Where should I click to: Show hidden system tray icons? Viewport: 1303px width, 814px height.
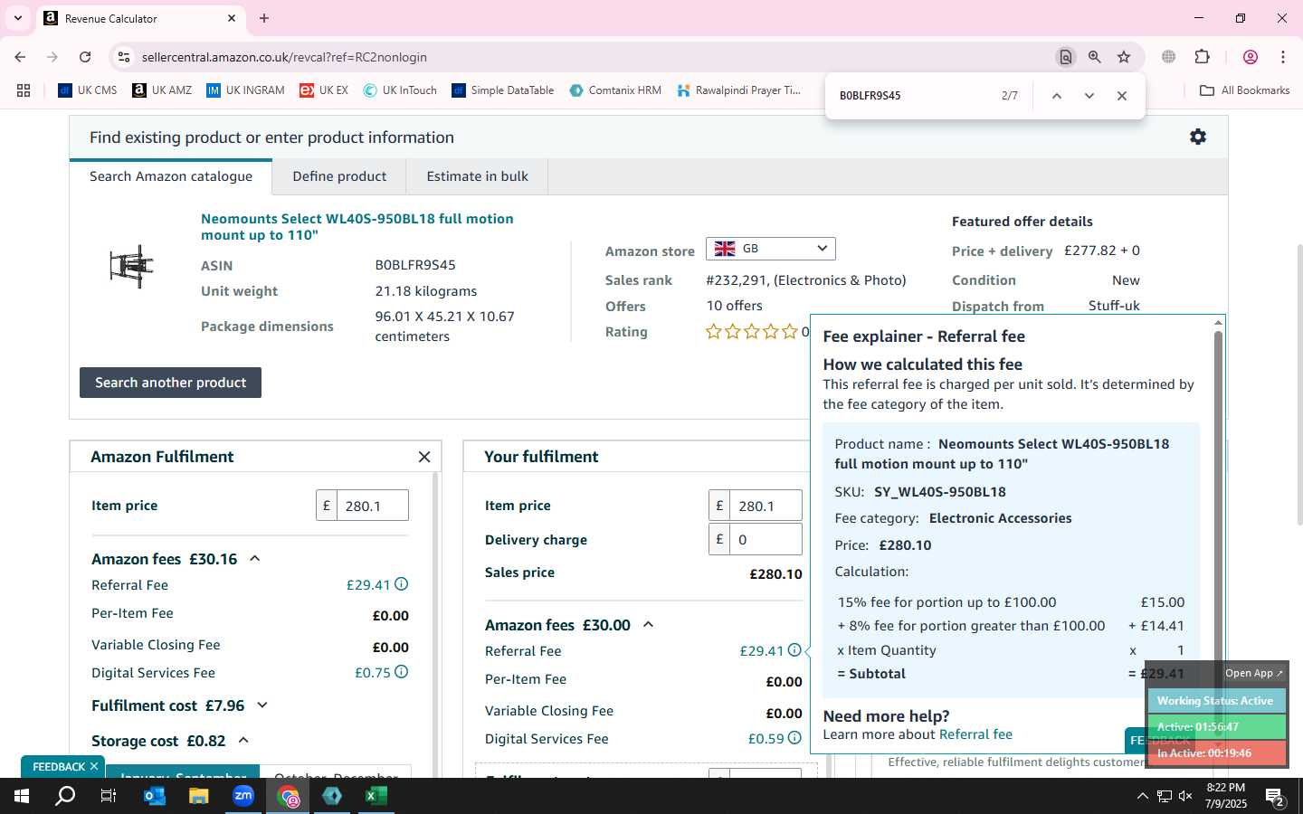[1142, 796]
